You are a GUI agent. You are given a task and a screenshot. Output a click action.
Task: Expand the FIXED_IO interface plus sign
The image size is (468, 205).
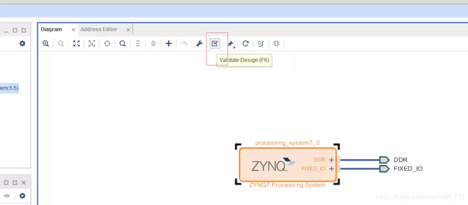click(x=331, y=169)
